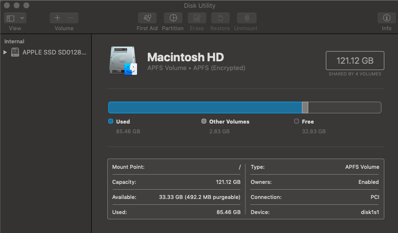The image size is (398, 233).
Task: Add a volume with the plus button
Action: [57, 18]
